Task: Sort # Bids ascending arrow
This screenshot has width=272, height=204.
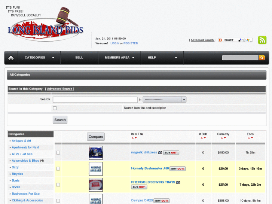Action: (x=202, y=138)
